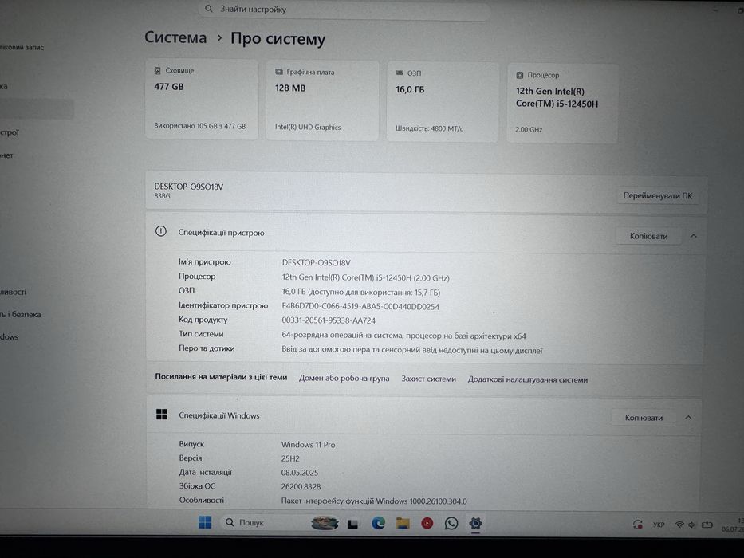Viewport: 744px width, 558px height.
Task: Open the 'Графічна плата' 128 MB card
Action: point(322,100)
